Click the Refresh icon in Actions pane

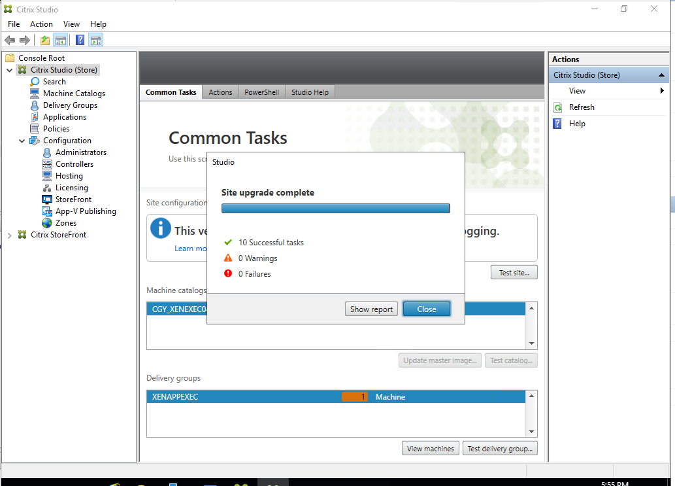[558, 107]
